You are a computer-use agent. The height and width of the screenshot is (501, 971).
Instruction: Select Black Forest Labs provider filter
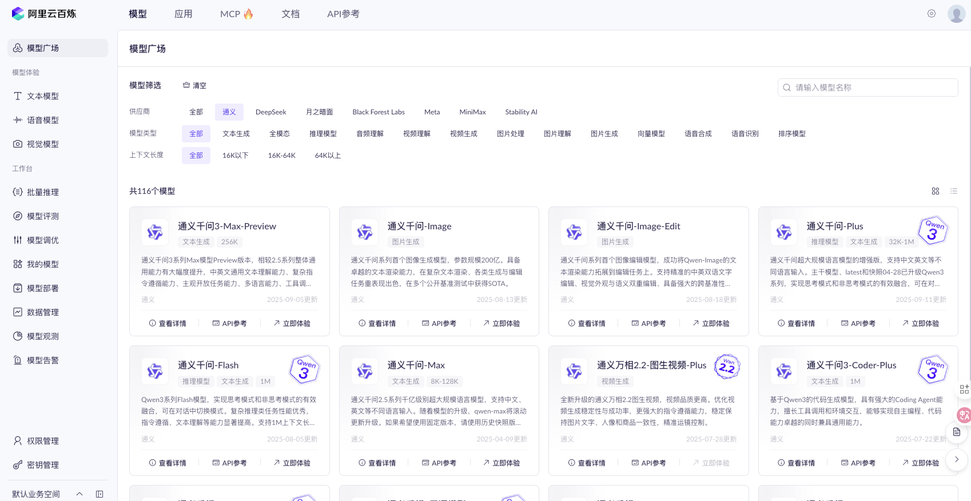[x=379, y=112]
